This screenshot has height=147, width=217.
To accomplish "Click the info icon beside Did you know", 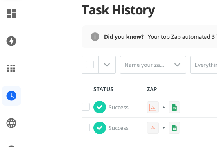I will pyautogui.click(x=95, y=37).
